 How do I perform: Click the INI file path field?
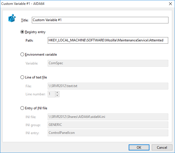108,117
